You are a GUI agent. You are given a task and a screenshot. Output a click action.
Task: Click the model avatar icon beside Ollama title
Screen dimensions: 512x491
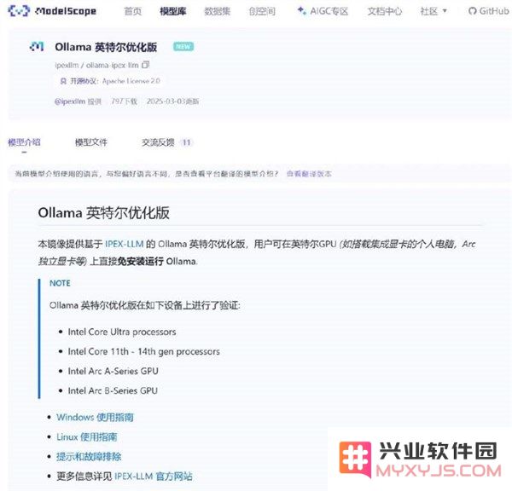pos(37,47)
